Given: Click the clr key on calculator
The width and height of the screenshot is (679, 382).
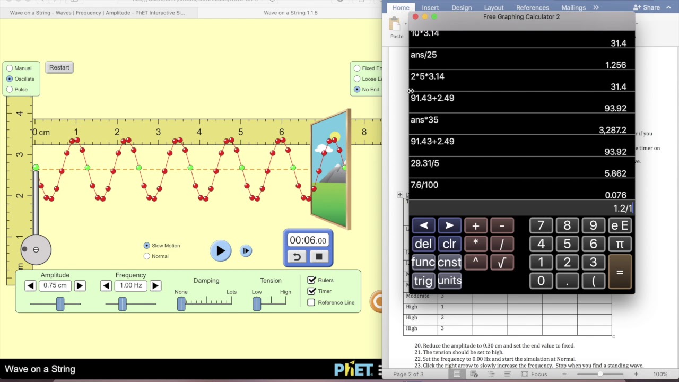Looking at the screenshot, I should point(449,244).
